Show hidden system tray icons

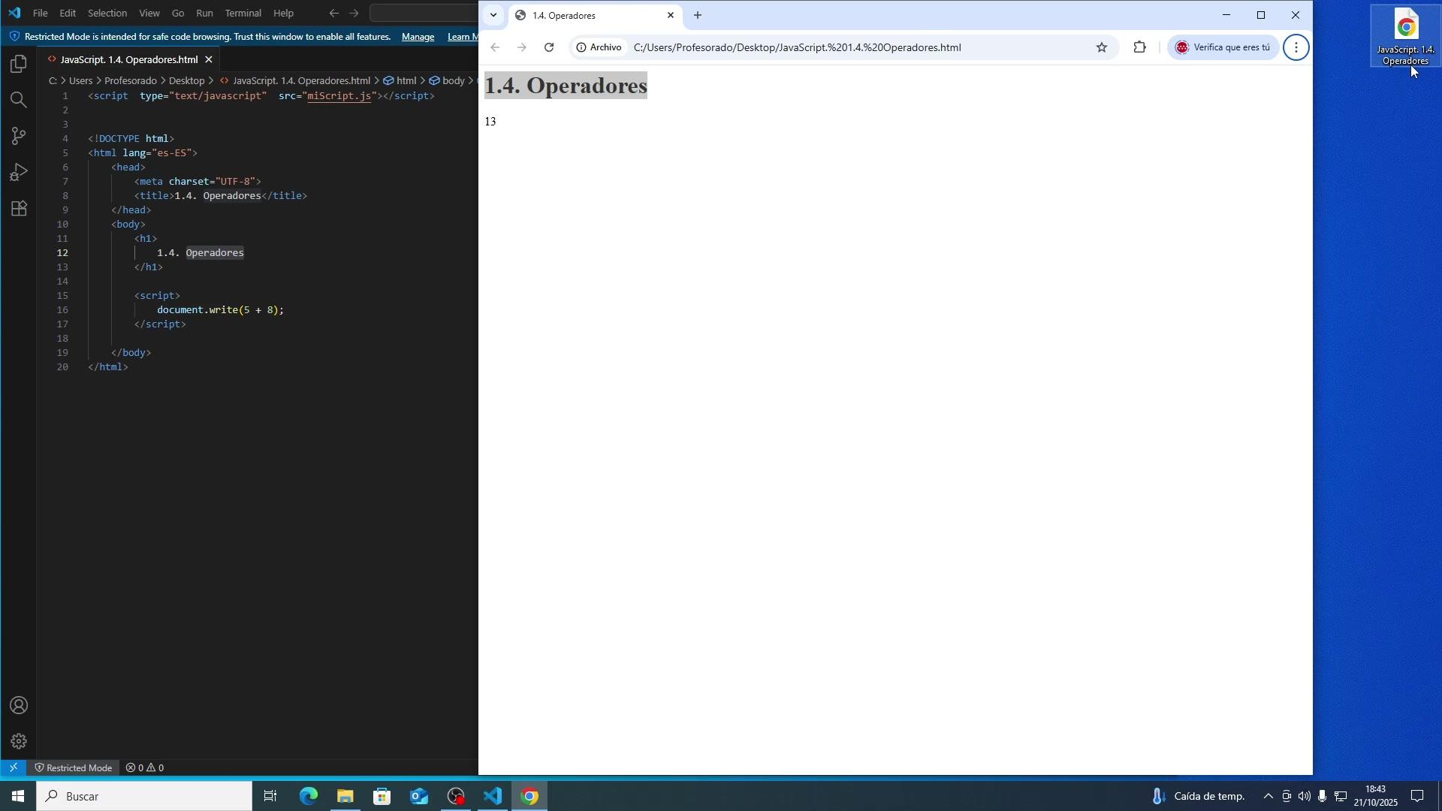tap(1269, 796)
